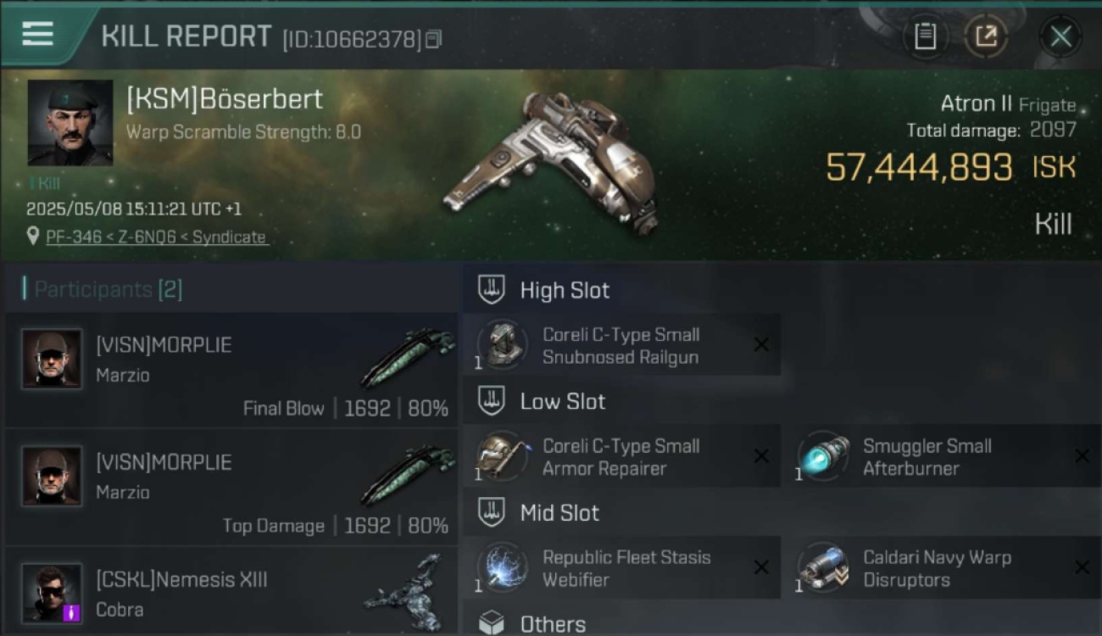1102x636 pixels.
Task: Open the MORPLIE Top Damage participant entry
Action: 231,487
